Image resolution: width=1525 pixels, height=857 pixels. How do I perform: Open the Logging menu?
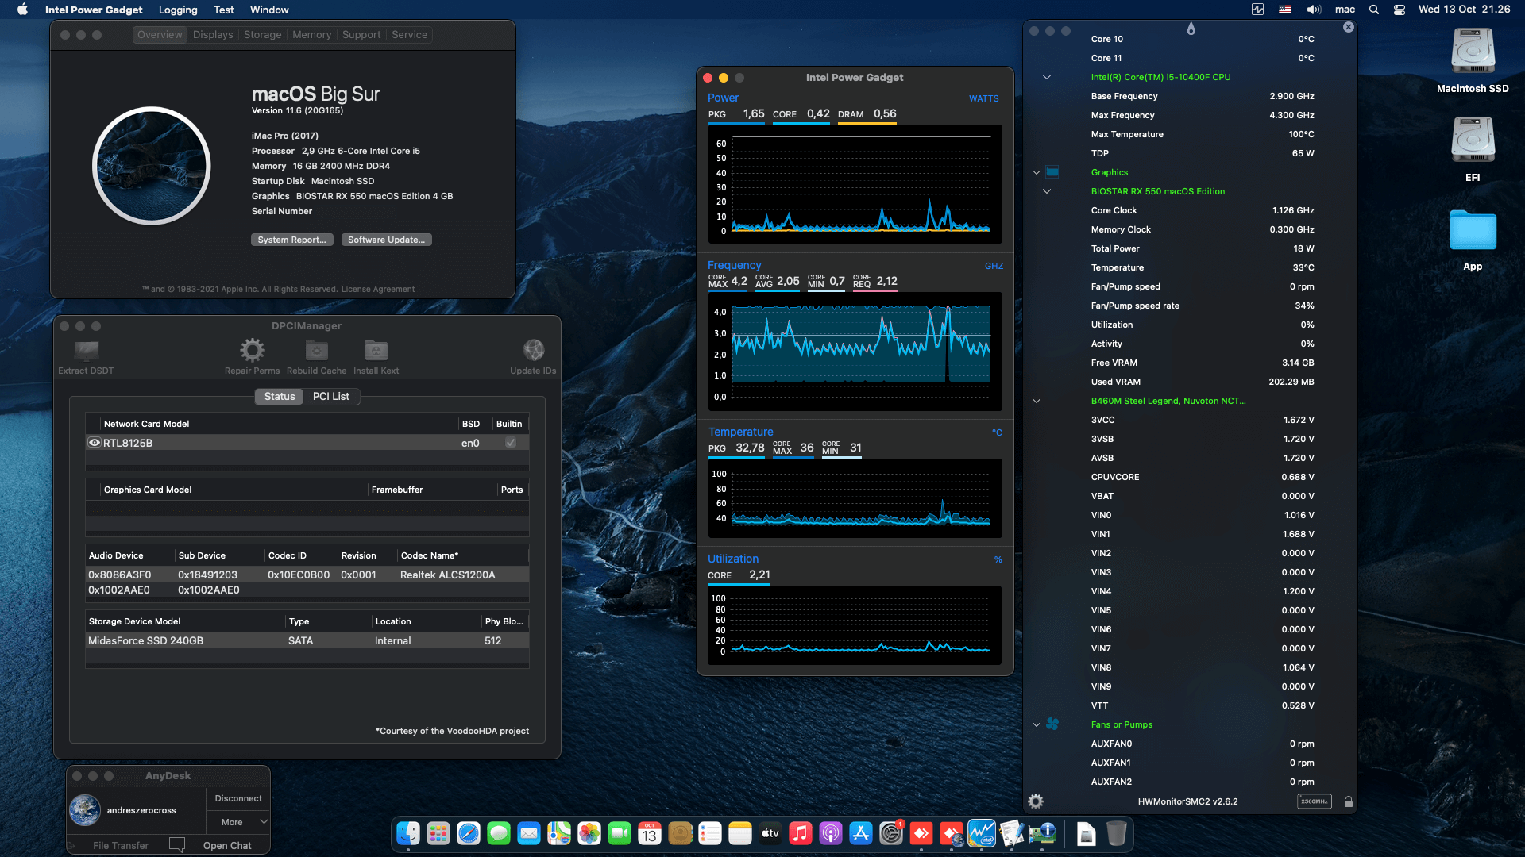click(178, 10)
